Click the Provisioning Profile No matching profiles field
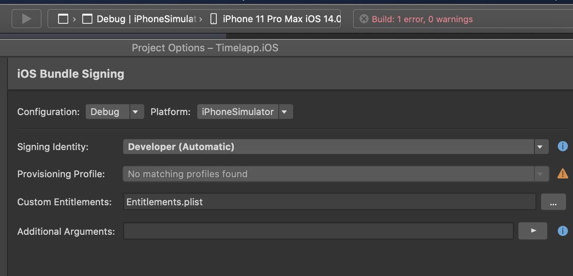The image size is (573, 276). pyautogui.click(x=336, y=174)
